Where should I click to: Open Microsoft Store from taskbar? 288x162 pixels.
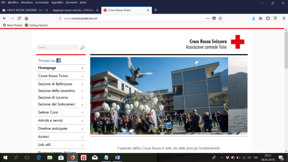[61, 157]
